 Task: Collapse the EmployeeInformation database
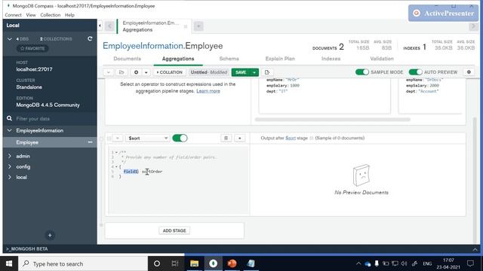point(10,130)
